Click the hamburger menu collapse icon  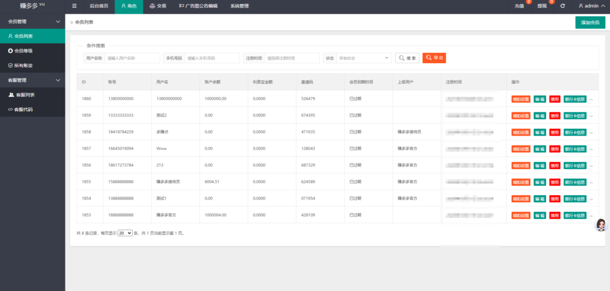pyautogui.click(x=74, y=6)
